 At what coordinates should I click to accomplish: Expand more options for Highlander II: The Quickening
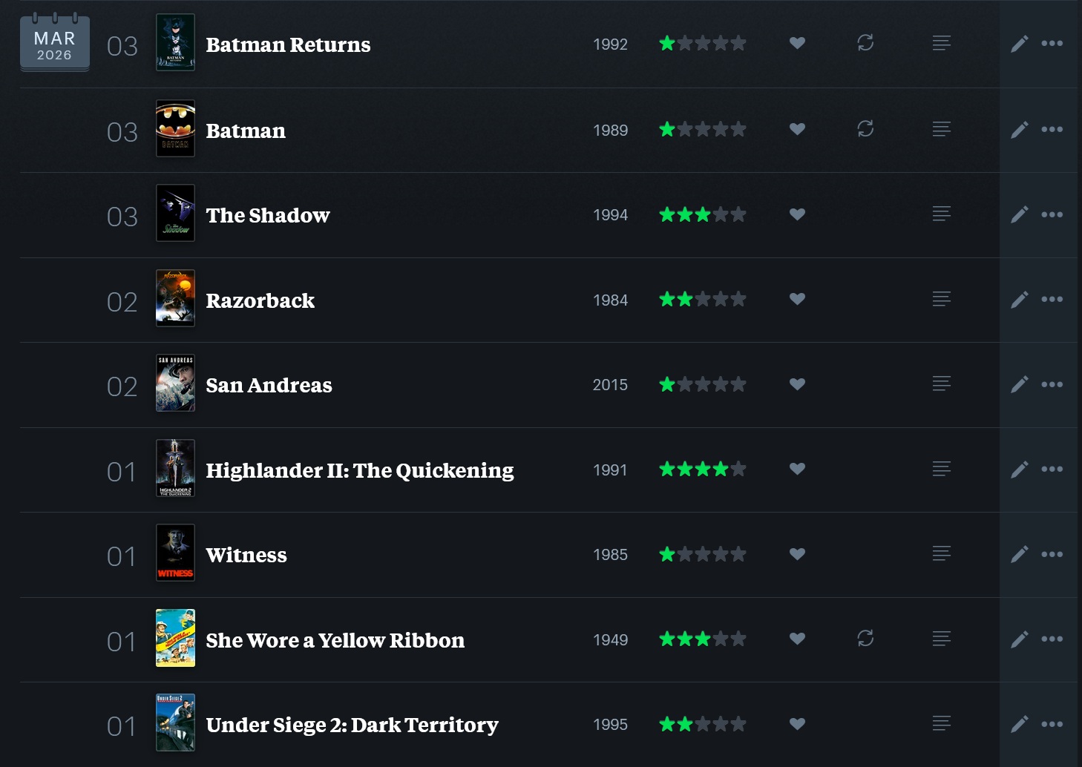pyautogui.click(x=1052, y=470)
